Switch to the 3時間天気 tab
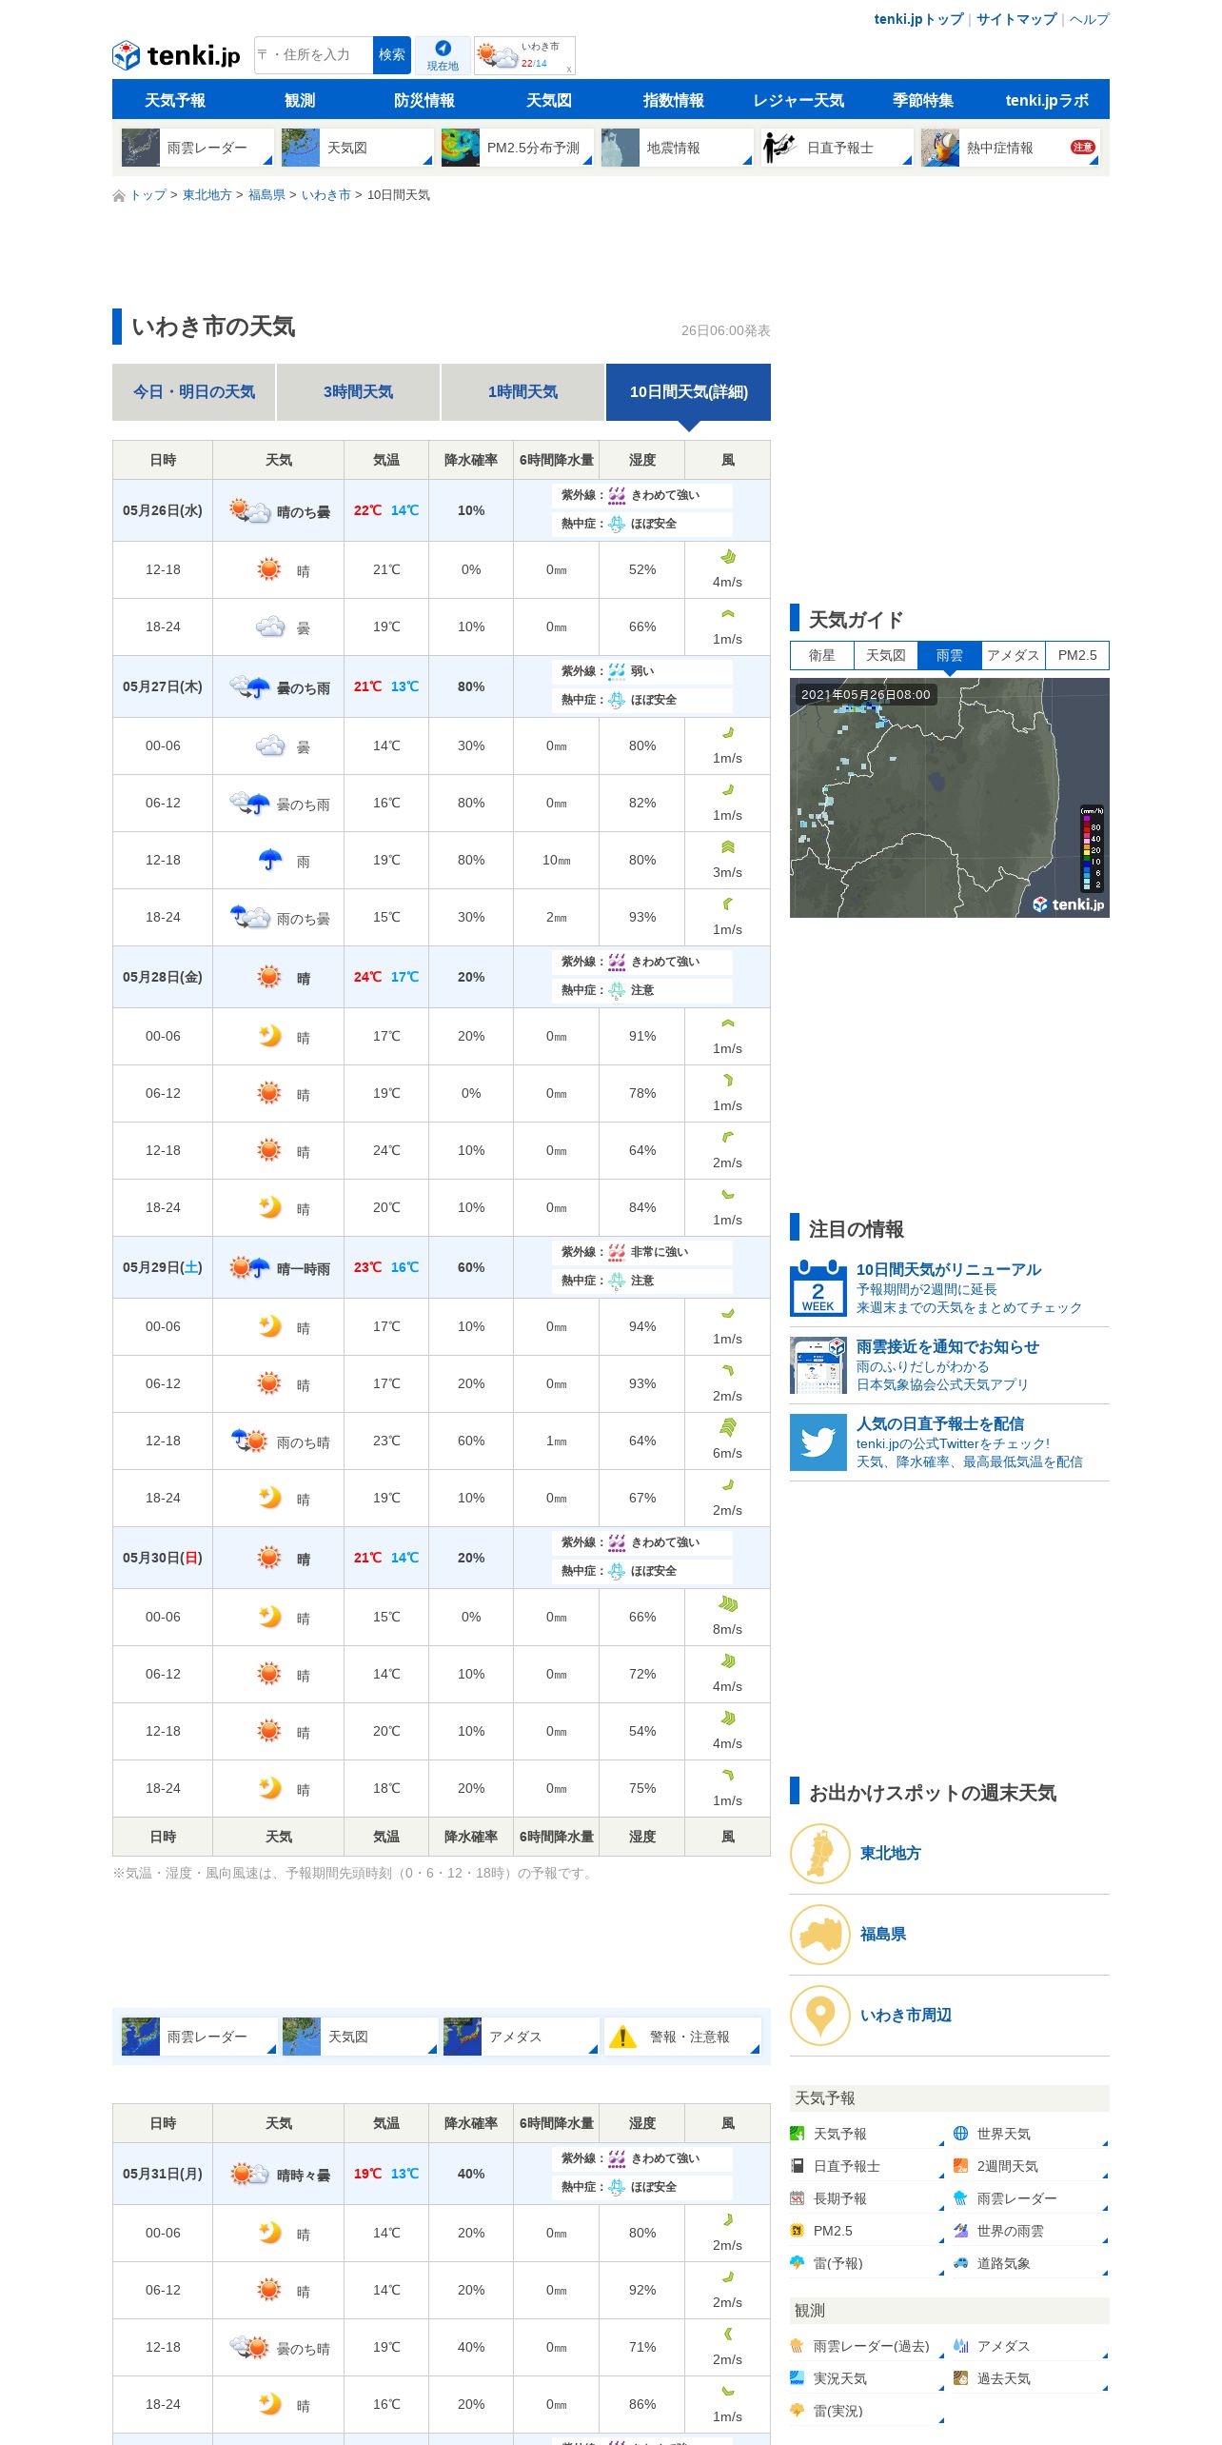 coord(359,392)
